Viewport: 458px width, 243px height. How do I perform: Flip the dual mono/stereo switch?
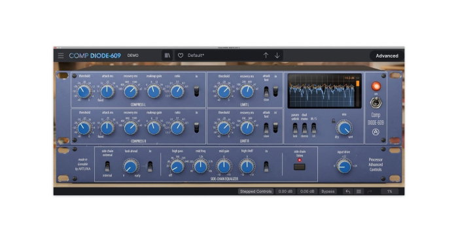coord(305,128)
